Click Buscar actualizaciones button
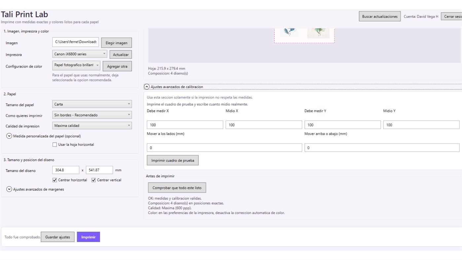 pos(380,17)
